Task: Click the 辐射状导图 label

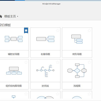Action: click(x=14, y=54)
